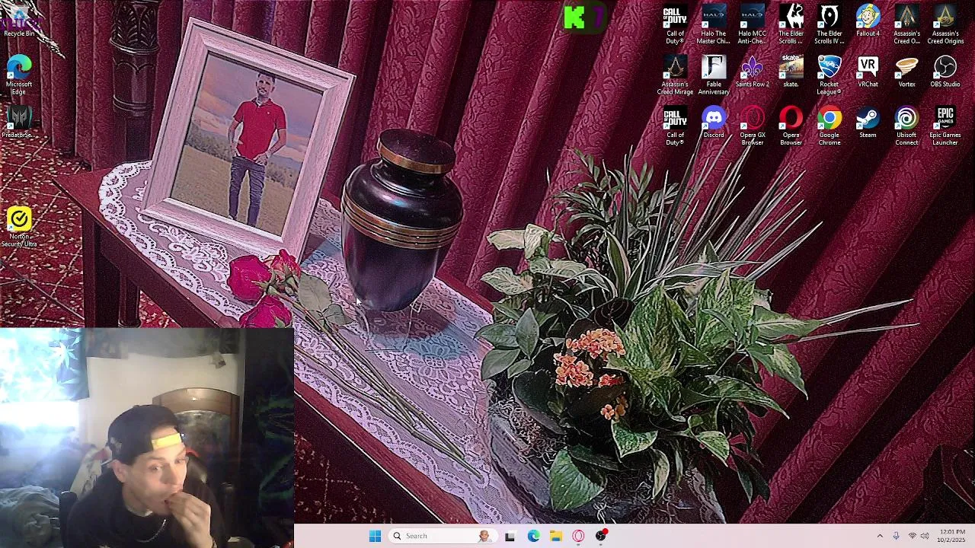Select the Opera GX Browser desktop shortcut
Viewport: 975px width, 548px height.
(753, 126)
